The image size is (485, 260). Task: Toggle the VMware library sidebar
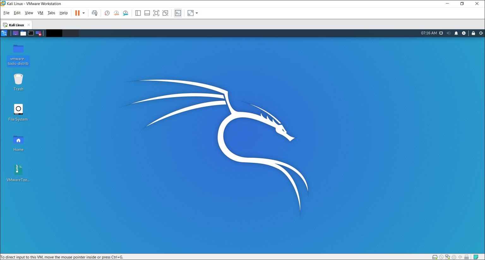pyautogui.click(x=138, y=13)
